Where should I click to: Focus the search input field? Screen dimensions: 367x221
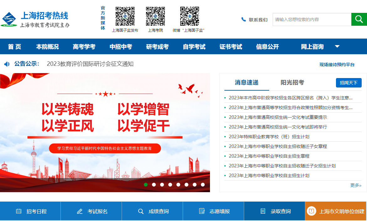pyautogui.click(x=312, y=19)
